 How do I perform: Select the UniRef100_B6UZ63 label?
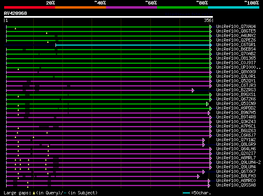point(236,131)
